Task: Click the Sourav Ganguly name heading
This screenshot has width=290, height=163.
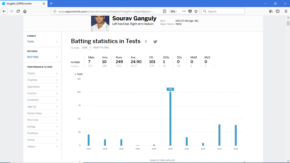Action: (x=134, y=18)
